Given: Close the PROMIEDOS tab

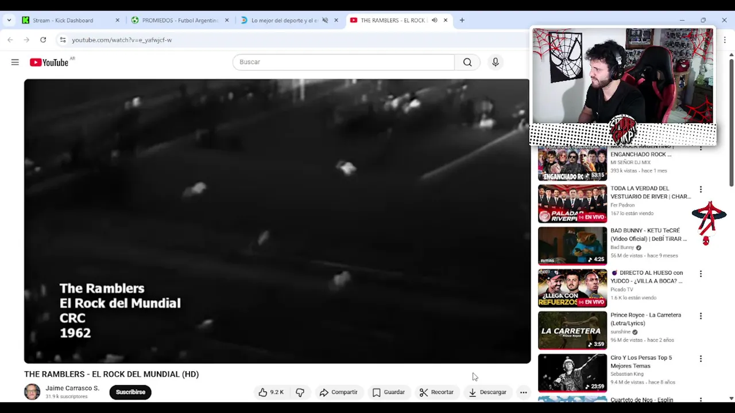Looking at the screenshot, I should coord(227,20).
